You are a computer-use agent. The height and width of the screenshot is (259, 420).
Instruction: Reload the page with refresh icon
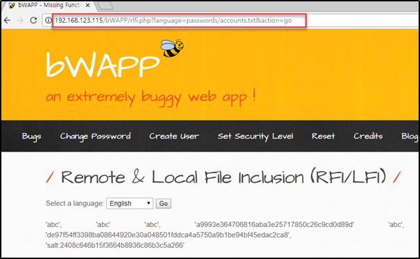(x=33, y=20)
